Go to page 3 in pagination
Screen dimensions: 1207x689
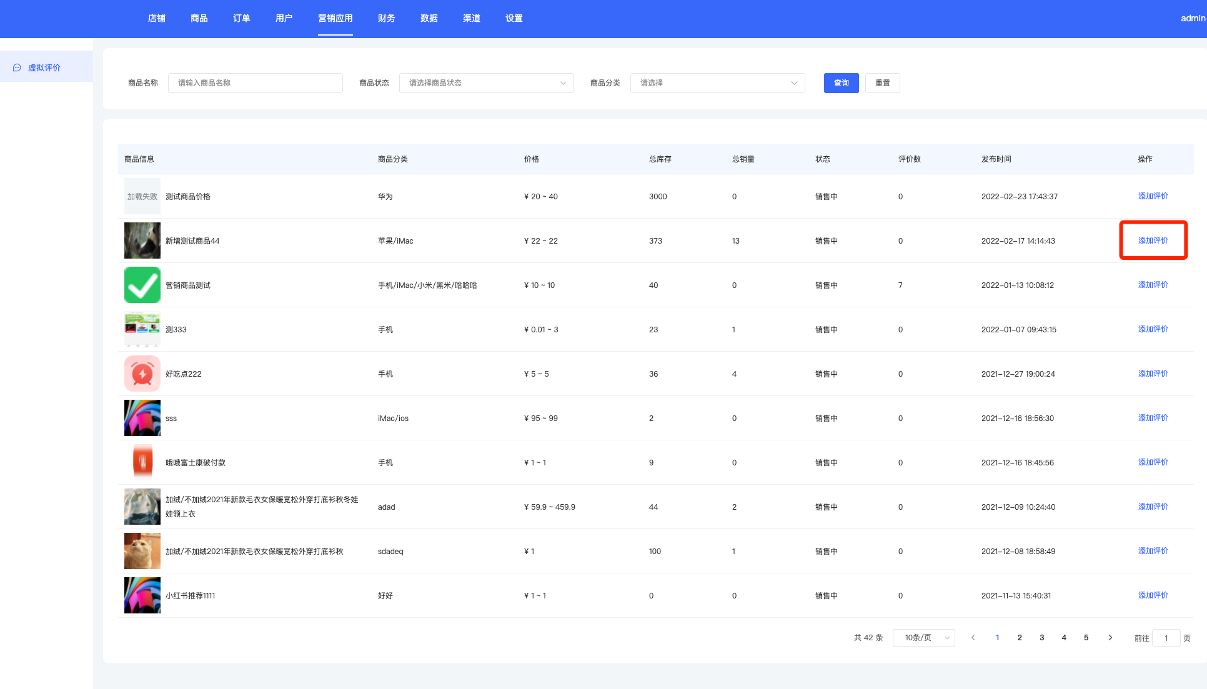coord(1041,638)
